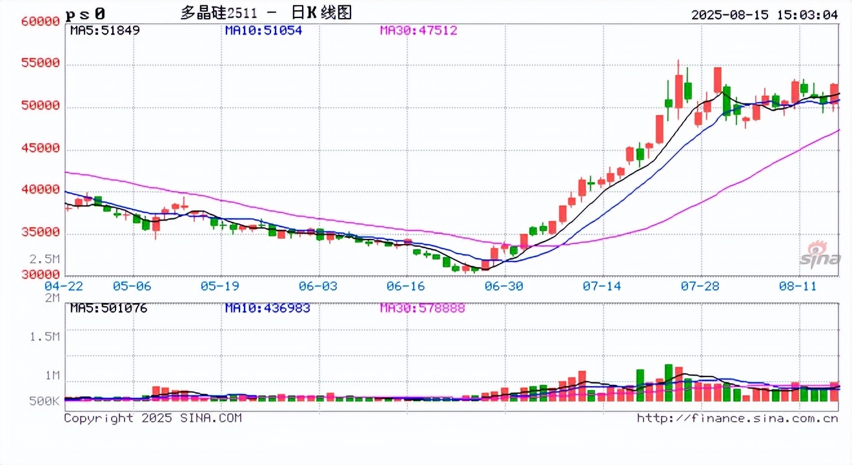Image resolution: width=852 pixels, height=465 pixels.
Task: Click the price chart's MA30:47512 label
Action: pyautogui.click(x=418, y=30)
